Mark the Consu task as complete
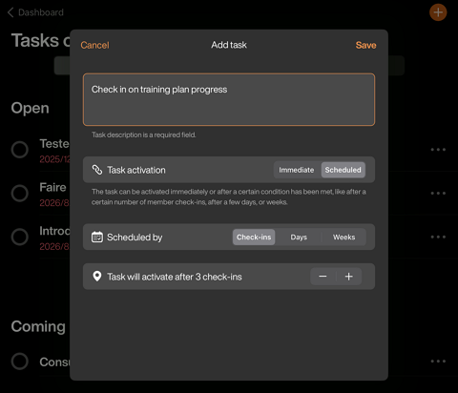 pos(20,362)
